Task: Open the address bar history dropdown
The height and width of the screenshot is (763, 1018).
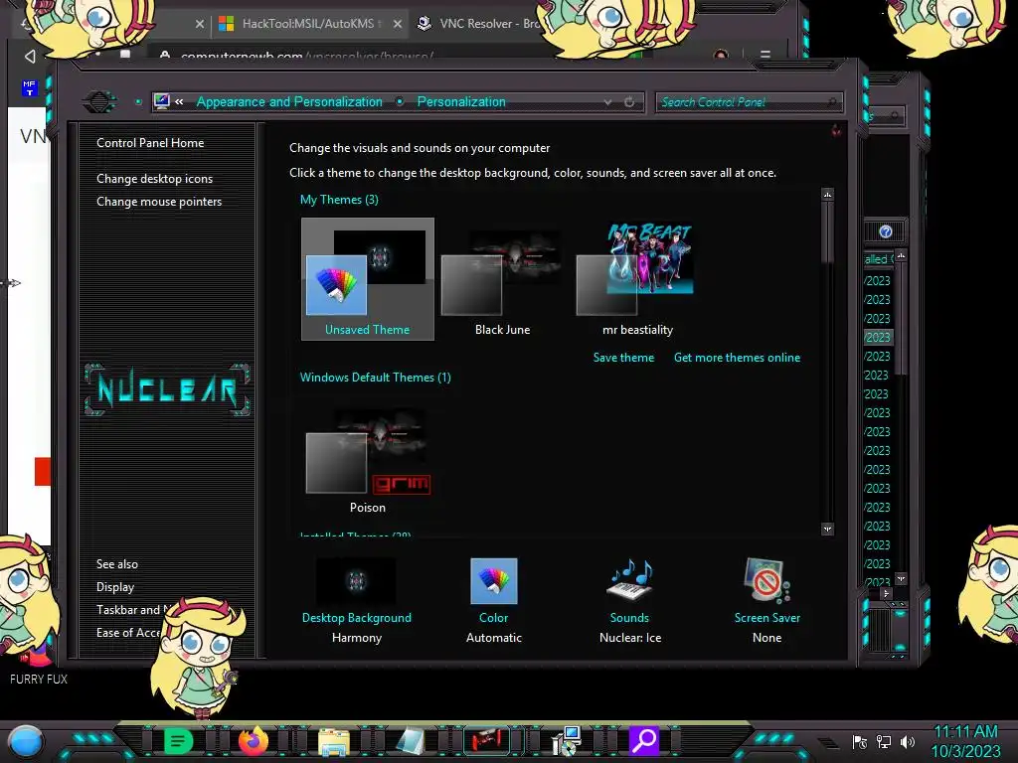Action: pos(607,102)
